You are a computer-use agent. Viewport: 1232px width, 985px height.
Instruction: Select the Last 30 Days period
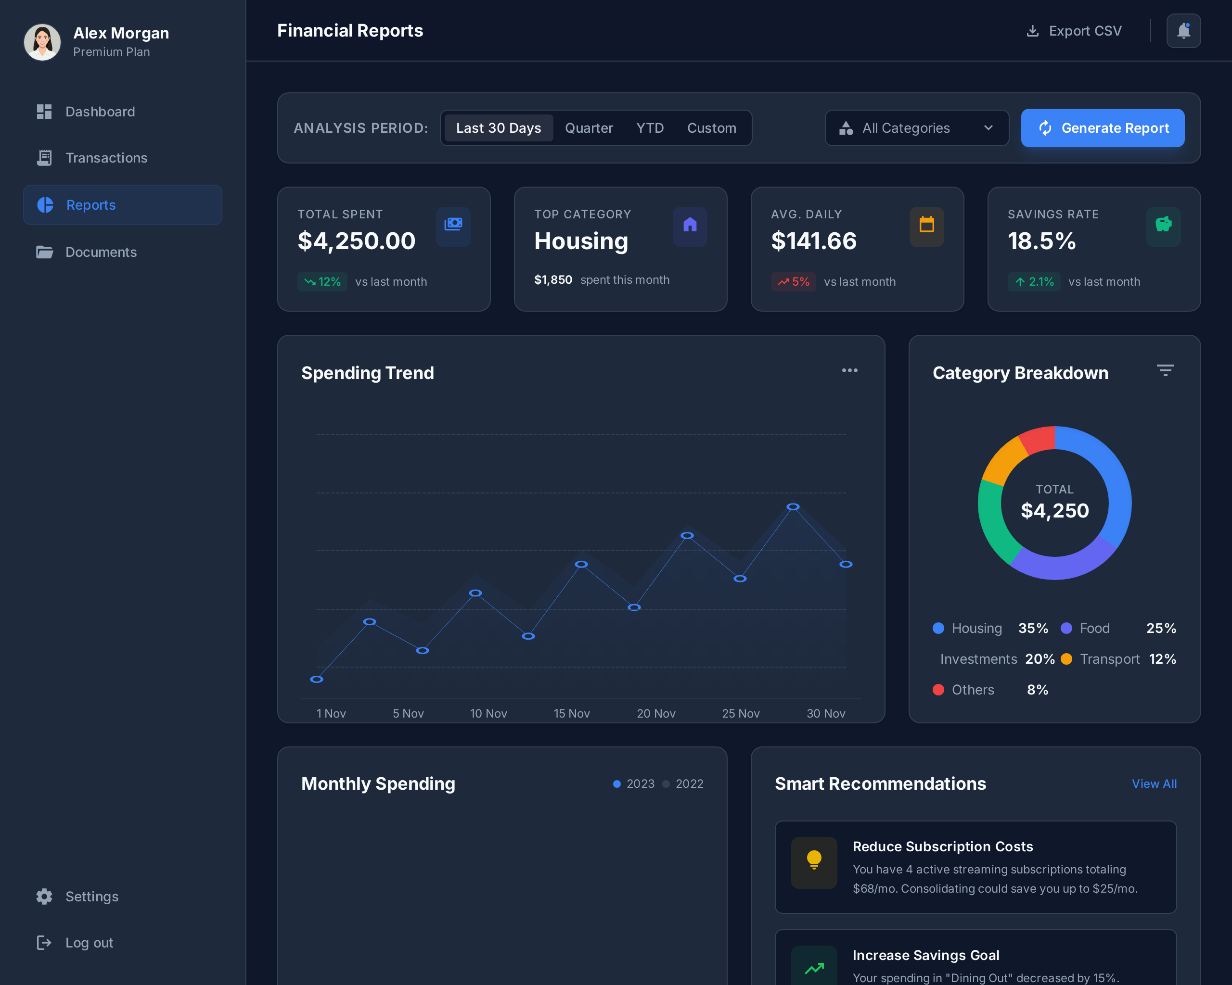(498, 128)
